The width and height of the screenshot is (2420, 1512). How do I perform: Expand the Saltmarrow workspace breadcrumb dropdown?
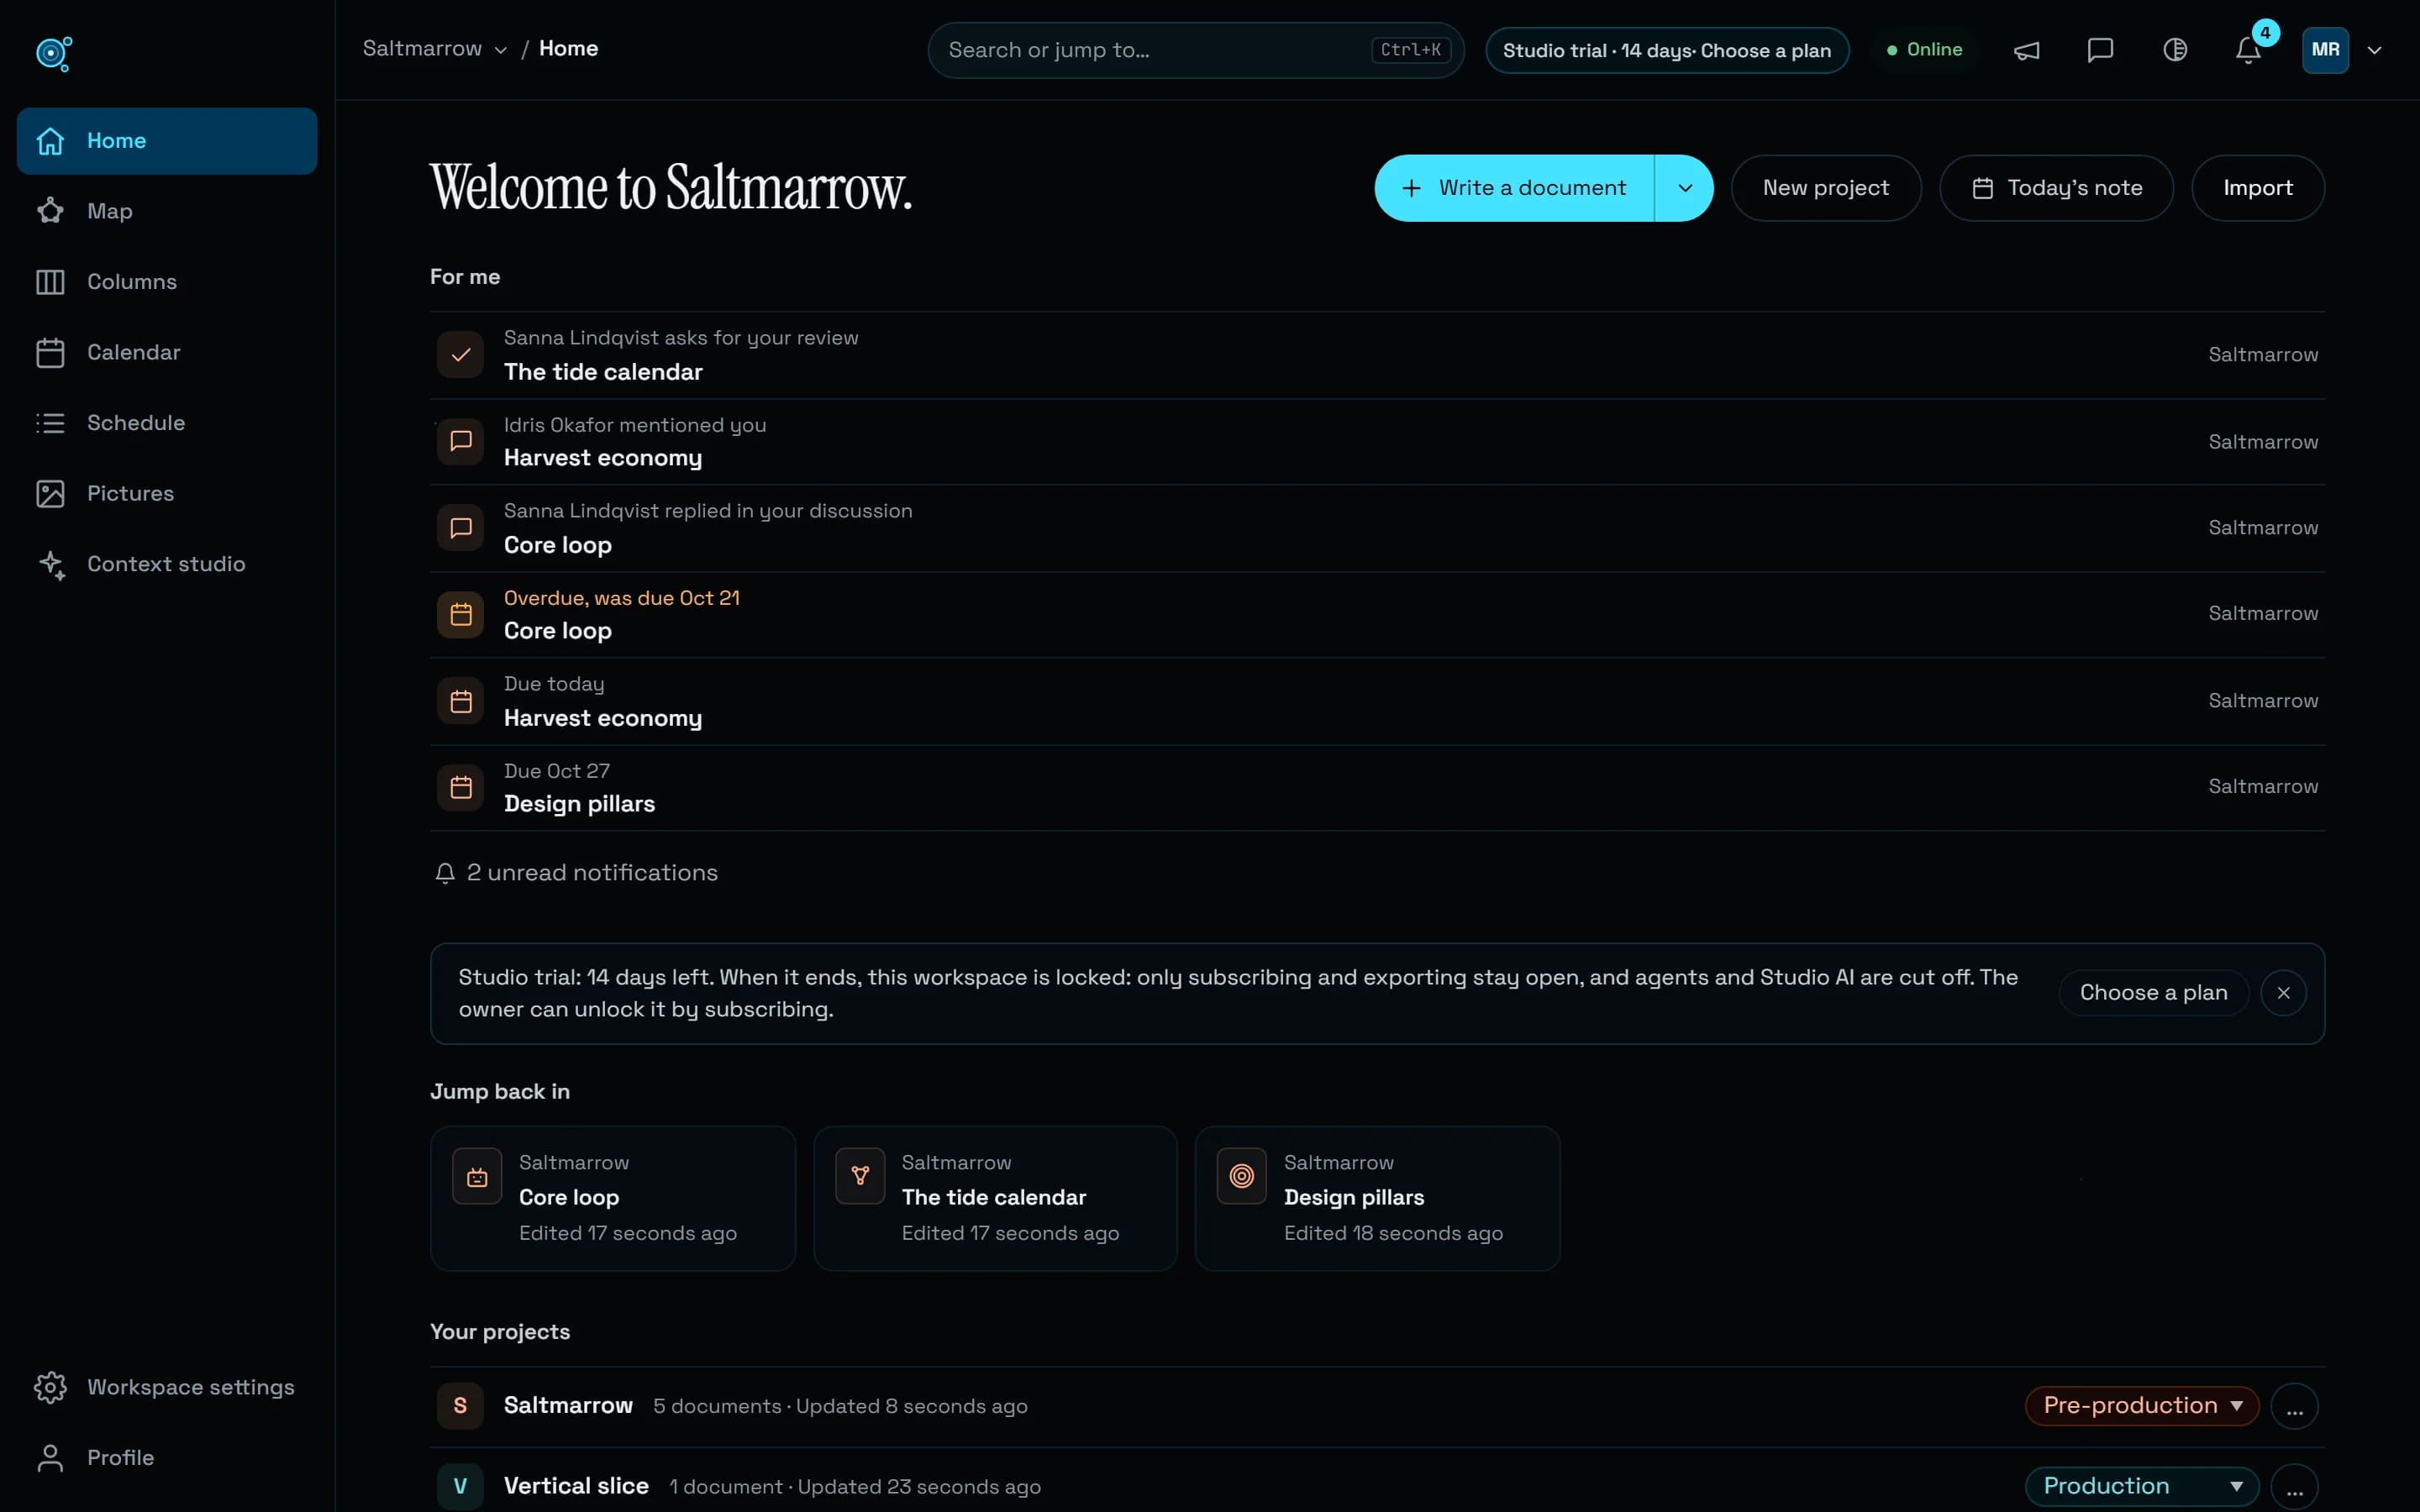(435, 49)
